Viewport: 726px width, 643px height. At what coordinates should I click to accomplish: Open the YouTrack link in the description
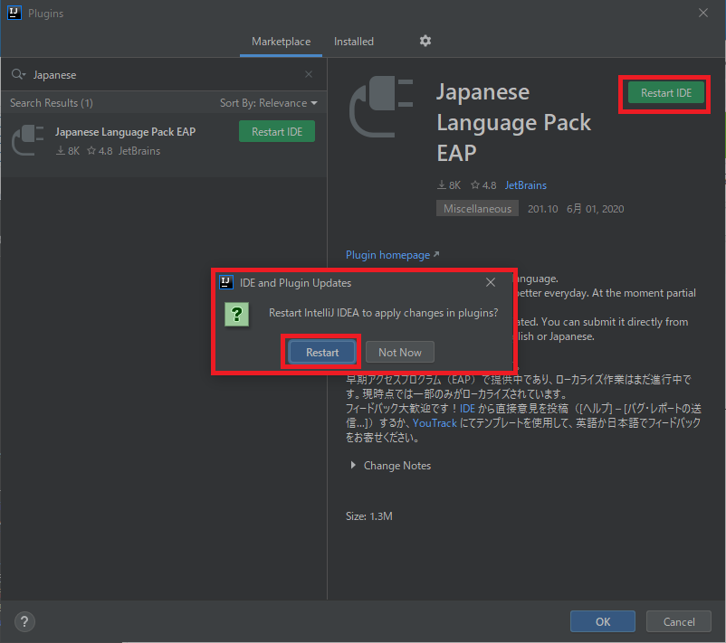coord(435,423)
